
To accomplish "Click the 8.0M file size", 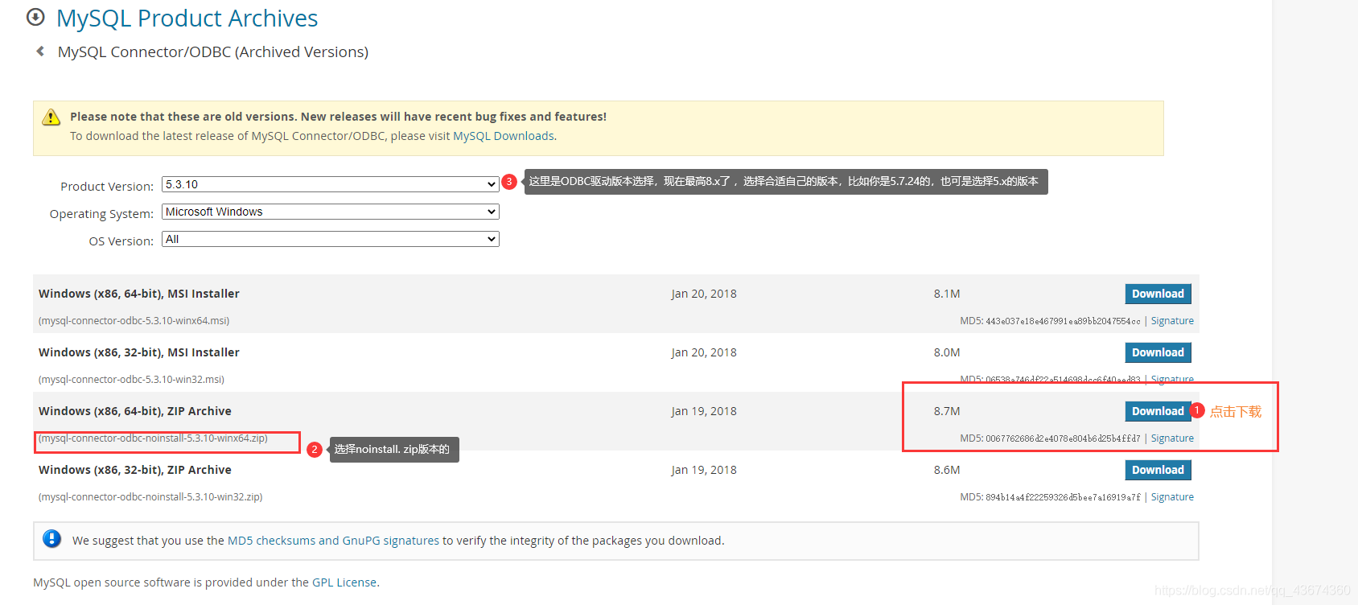I will pos(947,352).
